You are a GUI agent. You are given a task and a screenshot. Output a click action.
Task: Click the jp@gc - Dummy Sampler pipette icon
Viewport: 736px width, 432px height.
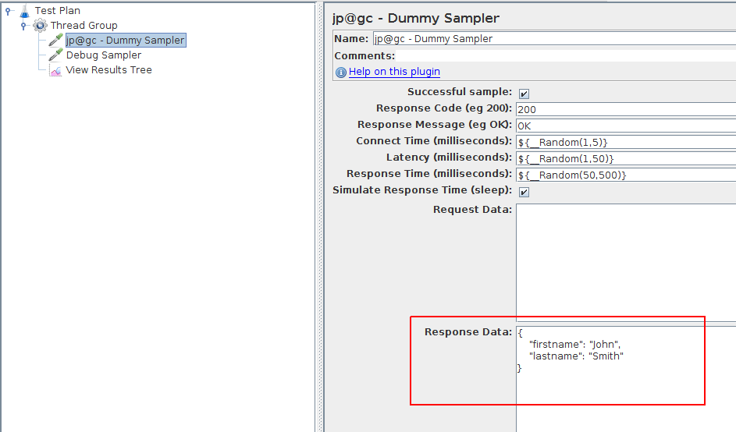(x=56, y=40)
